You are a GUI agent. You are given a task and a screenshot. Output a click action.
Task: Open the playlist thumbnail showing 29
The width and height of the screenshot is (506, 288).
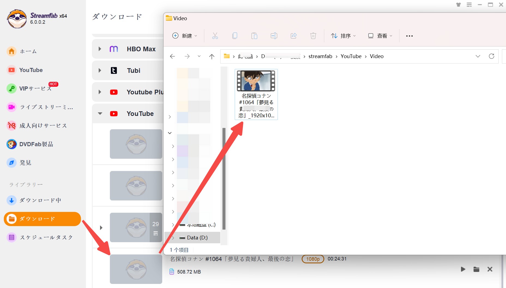click(136, 227)
